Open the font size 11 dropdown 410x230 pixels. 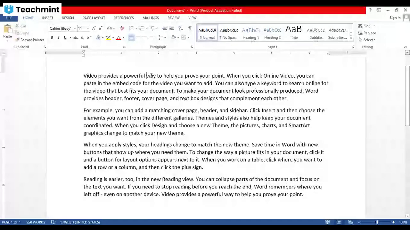(88, 28)
